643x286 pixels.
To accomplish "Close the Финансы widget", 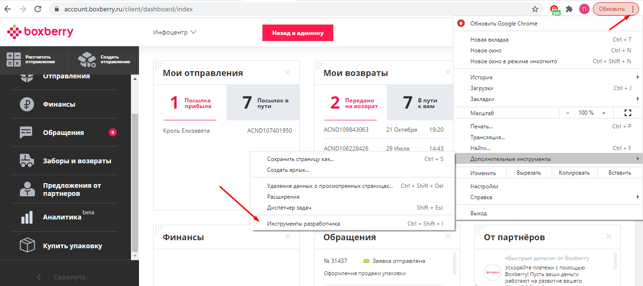I will pyautogui.click(x=287, y=237).
